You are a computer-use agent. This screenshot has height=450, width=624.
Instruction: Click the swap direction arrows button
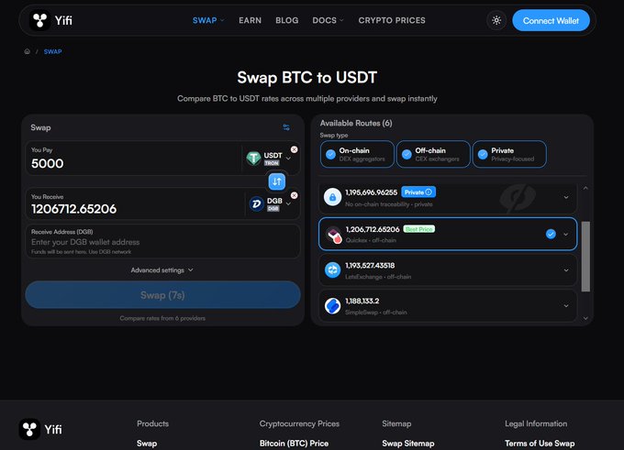tap(277, 181)
